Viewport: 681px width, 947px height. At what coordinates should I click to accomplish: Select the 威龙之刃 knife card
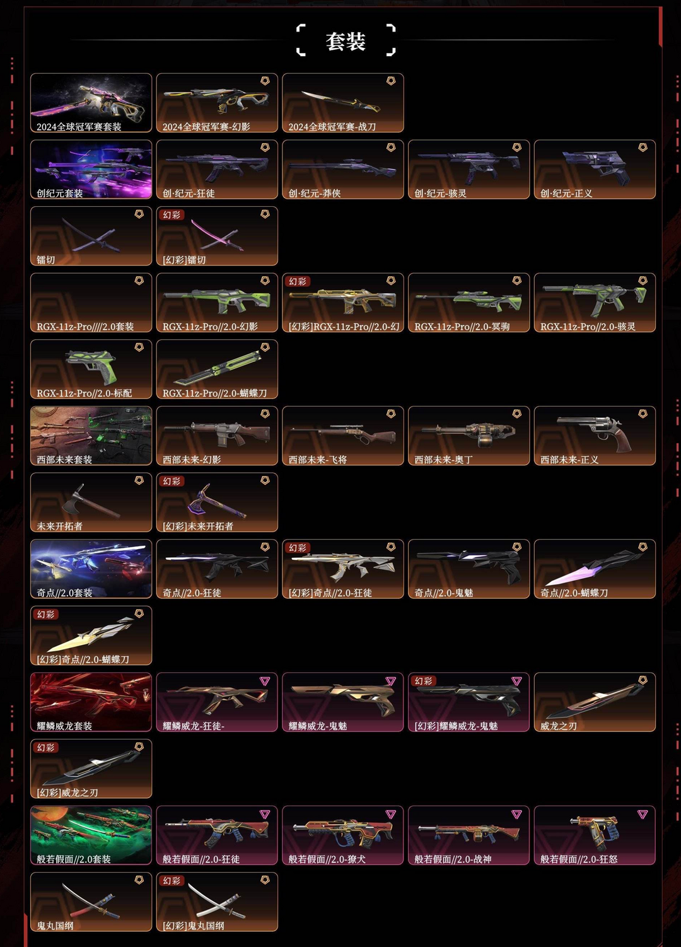click(595, 702)
